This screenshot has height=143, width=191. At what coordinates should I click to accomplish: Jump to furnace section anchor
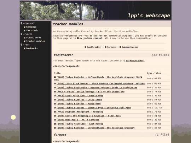(111, 47)
